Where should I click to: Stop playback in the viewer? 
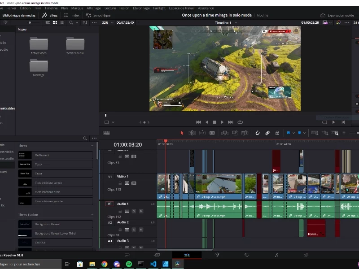(x=215, y=122)
